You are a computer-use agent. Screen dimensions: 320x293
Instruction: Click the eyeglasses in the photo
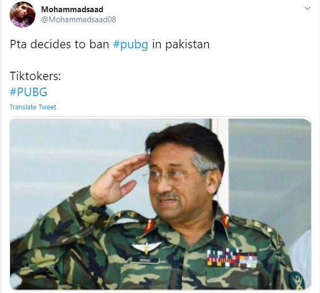(171, 176)
